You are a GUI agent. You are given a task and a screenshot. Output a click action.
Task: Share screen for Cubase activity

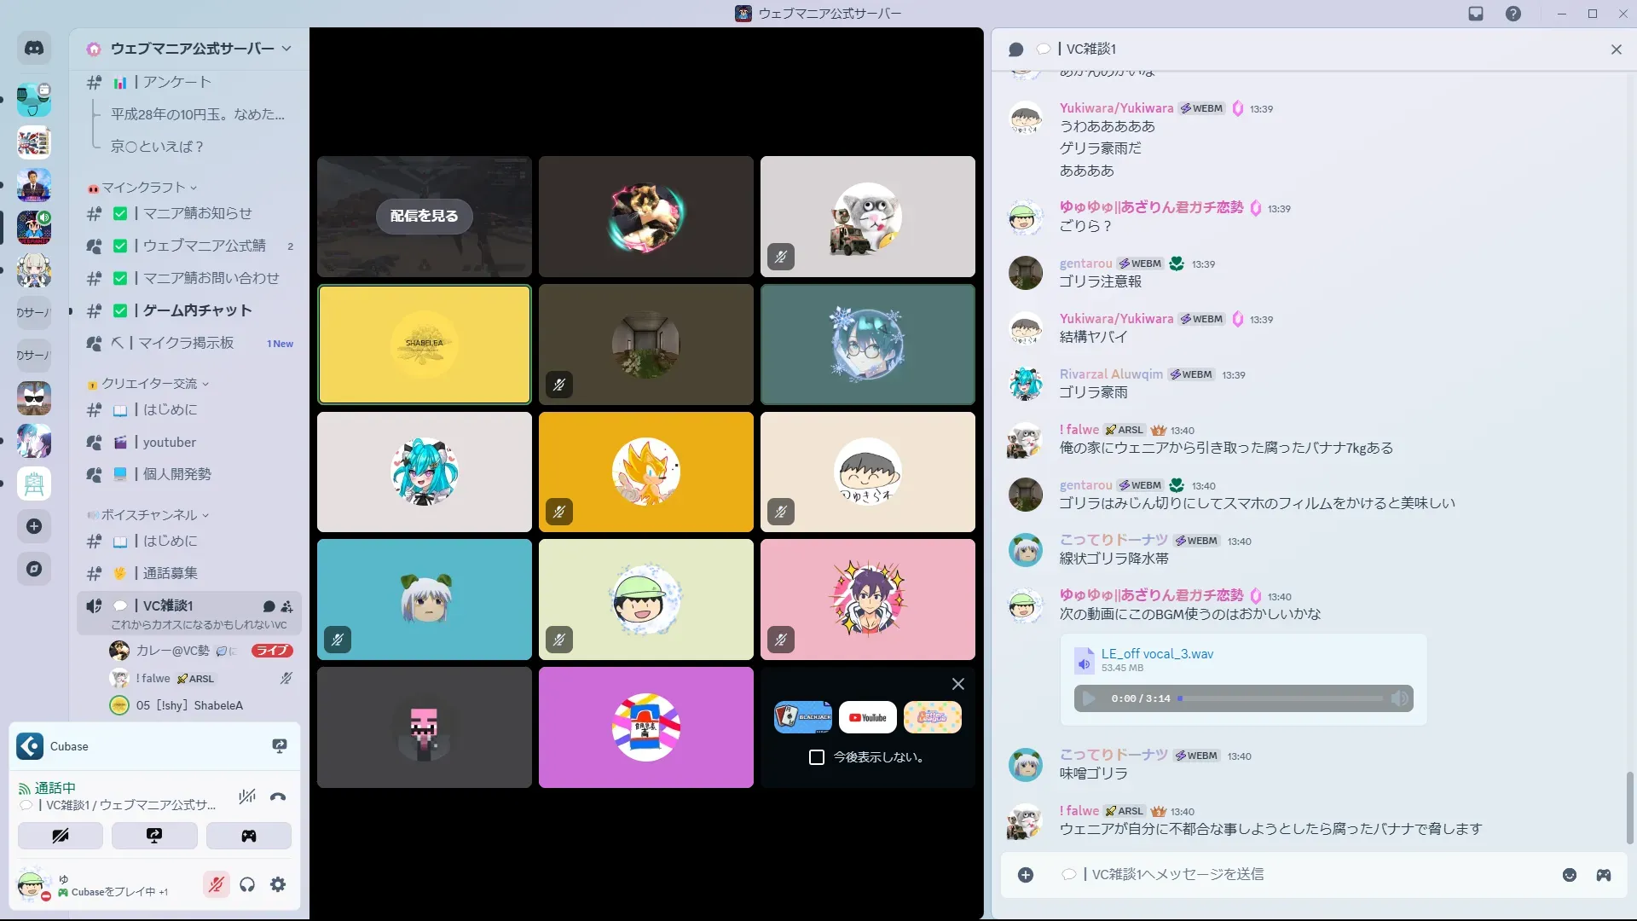pos(280,746)
